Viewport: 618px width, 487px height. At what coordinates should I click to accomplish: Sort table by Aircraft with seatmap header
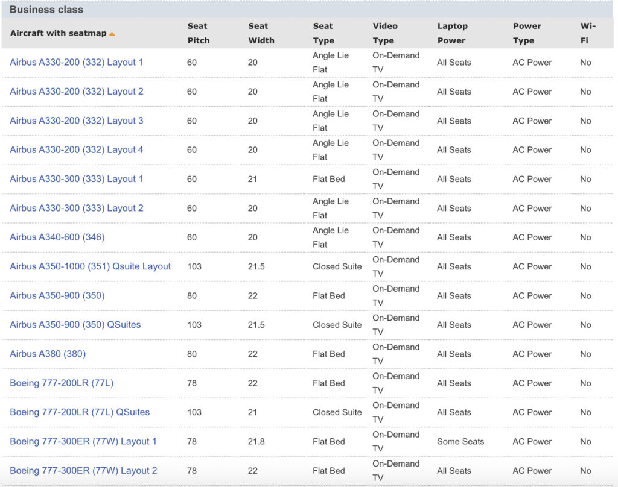(58, 34)
